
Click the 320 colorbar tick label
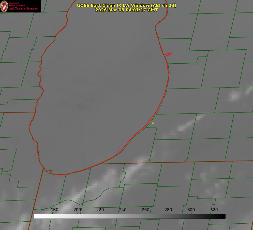point(214,210)
